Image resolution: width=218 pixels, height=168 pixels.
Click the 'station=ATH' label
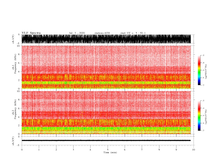[102, 33]
